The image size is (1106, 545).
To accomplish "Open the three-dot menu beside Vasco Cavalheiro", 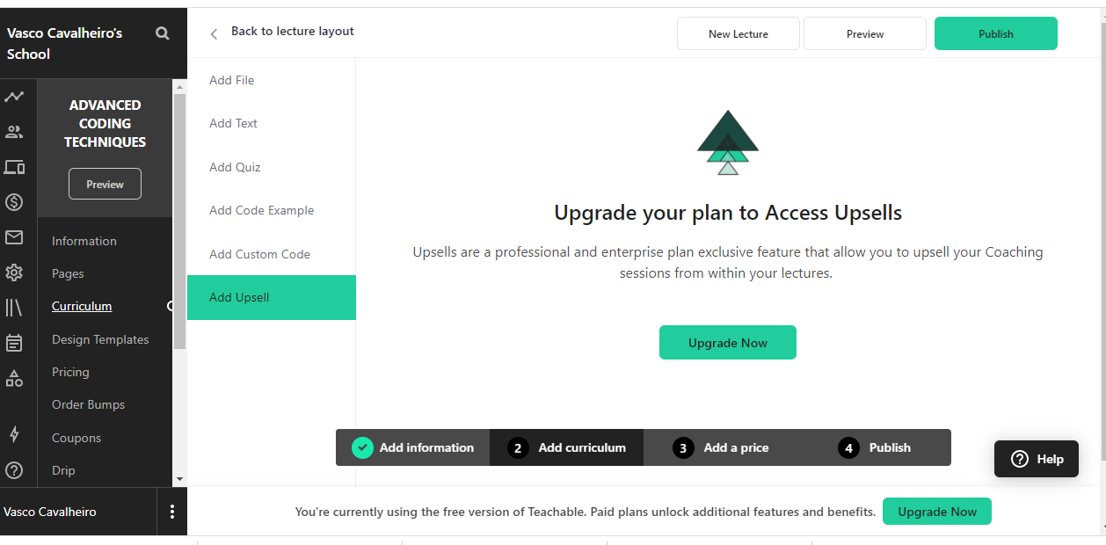I will [x=172, y=512].
